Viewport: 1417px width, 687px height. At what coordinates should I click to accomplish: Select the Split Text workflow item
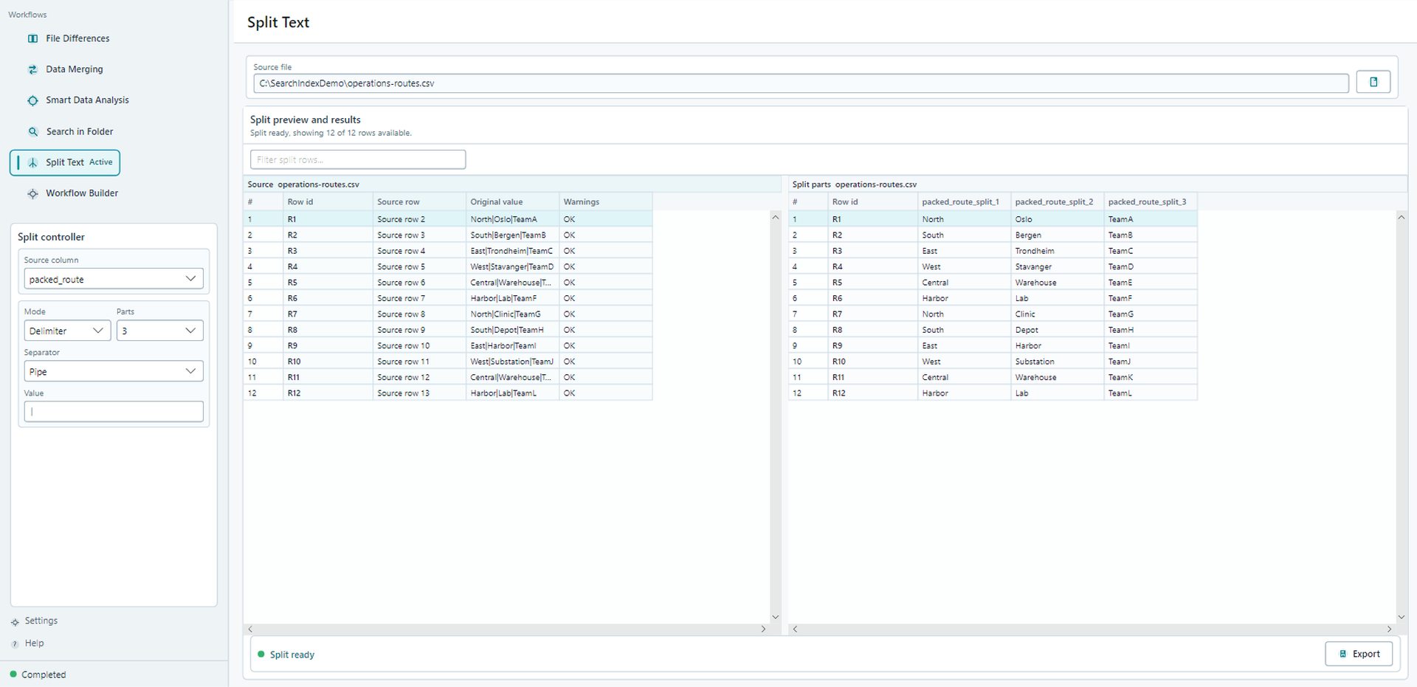pyautogui.click(x=65, y=162)
